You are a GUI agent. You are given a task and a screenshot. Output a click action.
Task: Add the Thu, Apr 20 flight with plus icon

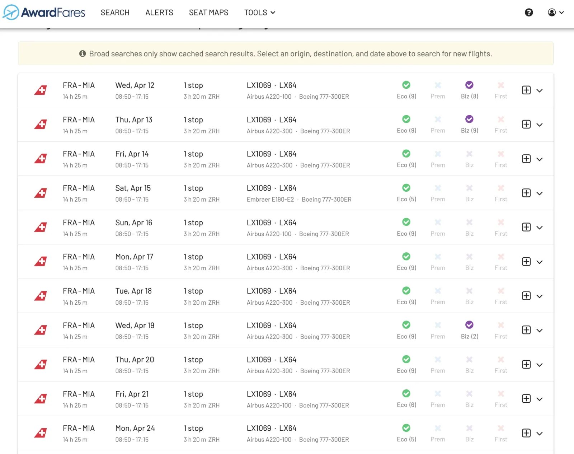coord(526,364)
